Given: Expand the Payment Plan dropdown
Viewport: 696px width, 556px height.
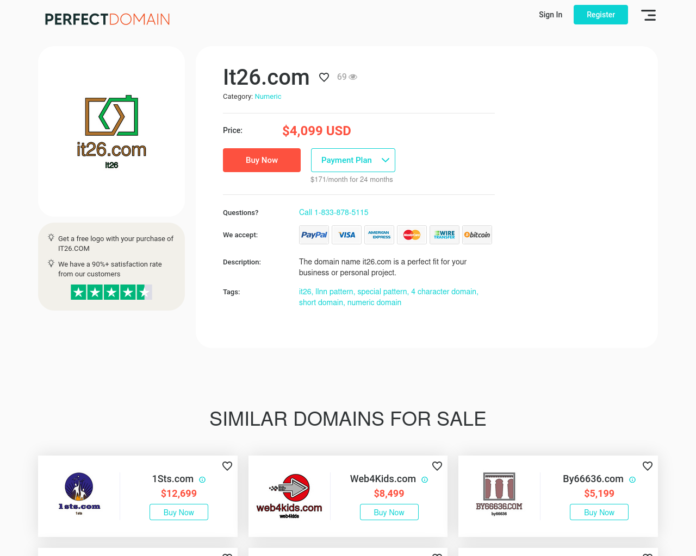Looking at the screenshot, I should coord(353,160).
